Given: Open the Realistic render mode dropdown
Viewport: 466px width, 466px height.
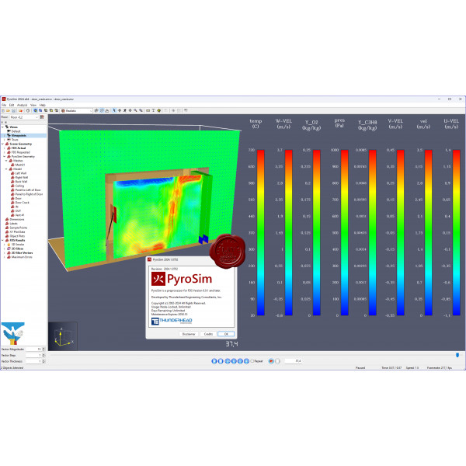Looking at the screenshot, I should coord(77,110).
